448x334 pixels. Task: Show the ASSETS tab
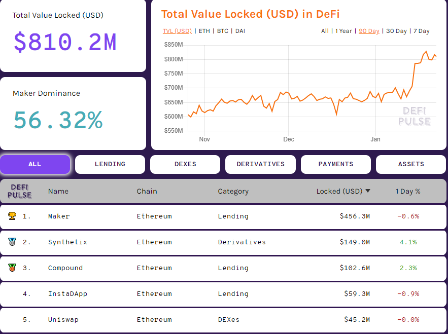411,164
